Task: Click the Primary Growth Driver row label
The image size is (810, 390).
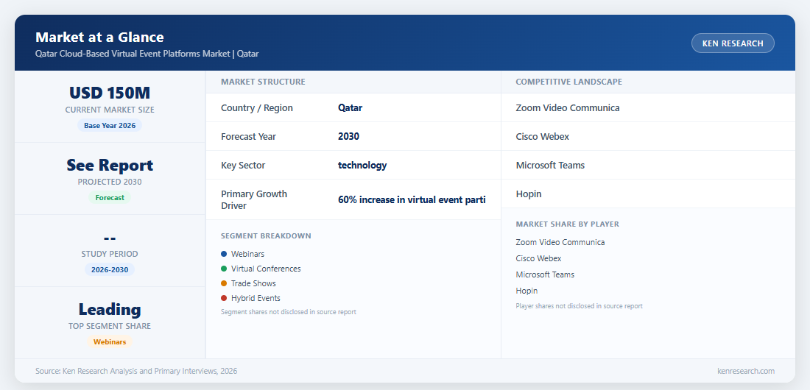Action: tap(253, 200)
